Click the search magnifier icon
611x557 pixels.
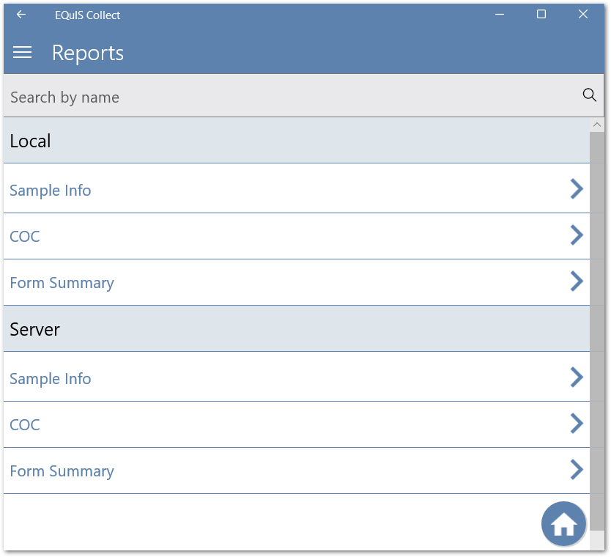589,95
